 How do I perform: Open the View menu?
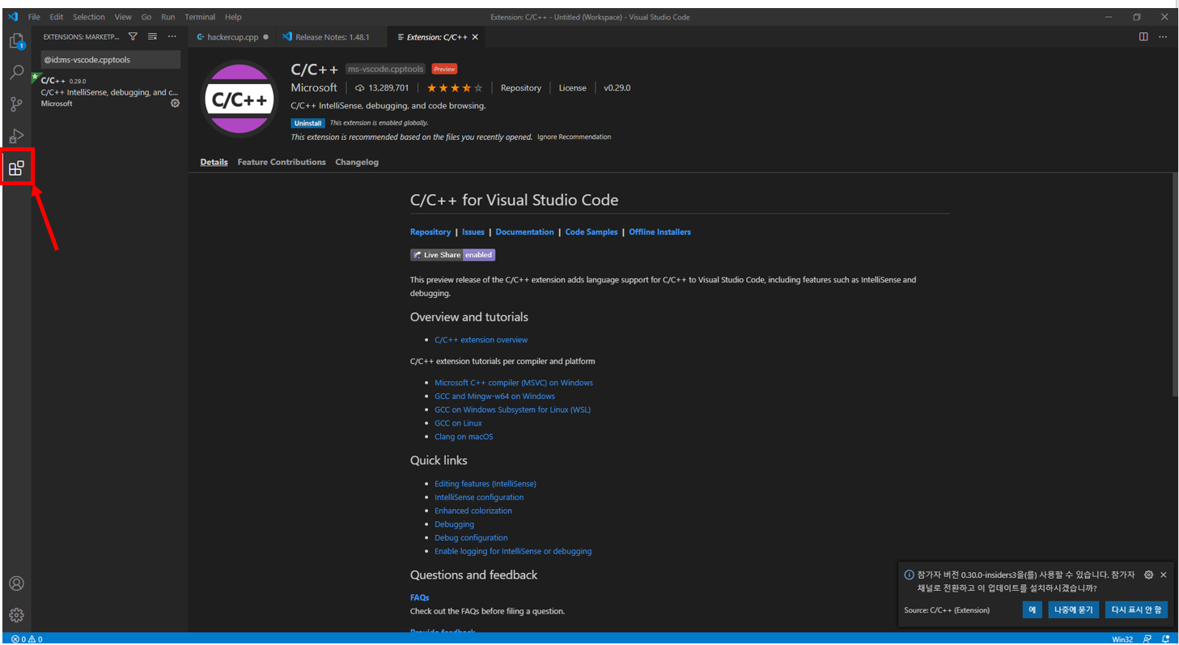(123, 17)
